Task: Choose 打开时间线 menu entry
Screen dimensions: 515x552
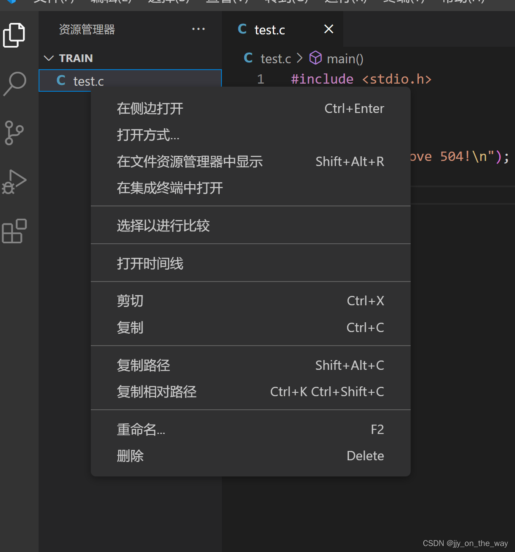Action: coord(251,263)
